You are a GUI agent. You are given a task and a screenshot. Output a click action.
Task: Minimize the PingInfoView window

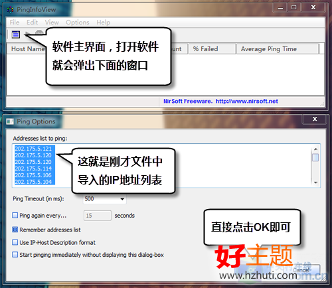[280, 8]
